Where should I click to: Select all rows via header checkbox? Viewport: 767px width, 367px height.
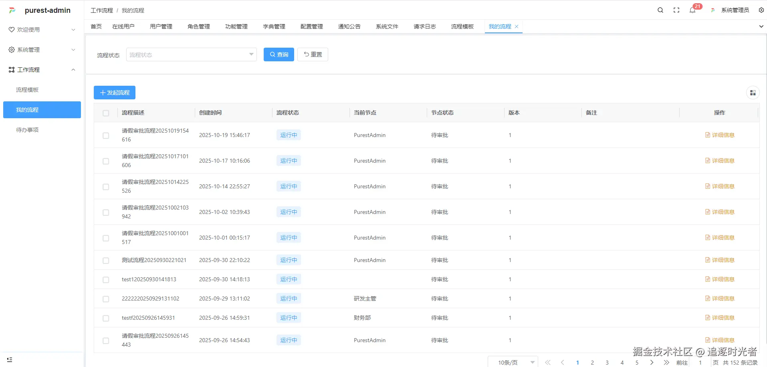(106, 113)
